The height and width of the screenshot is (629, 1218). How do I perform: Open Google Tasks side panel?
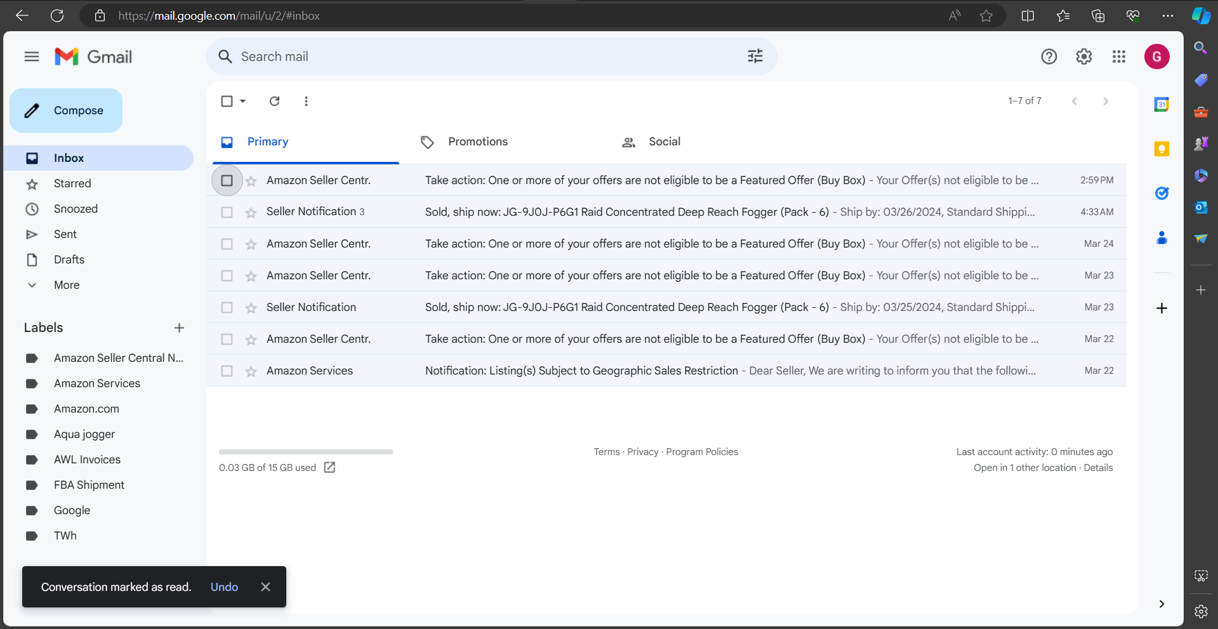pos(1162,194)
